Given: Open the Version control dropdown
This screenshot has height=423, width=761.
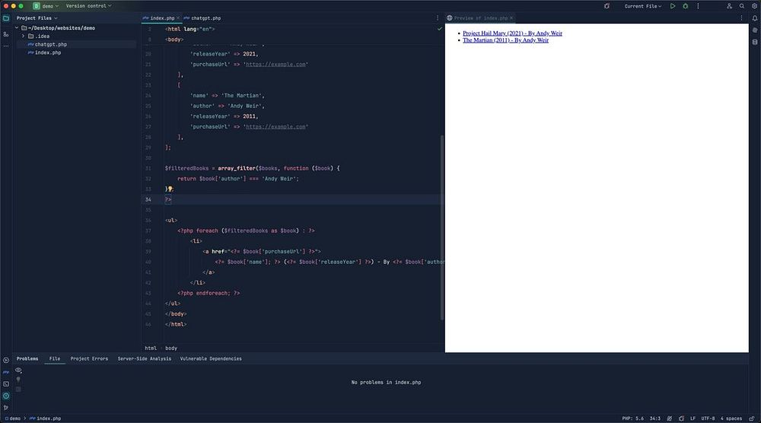Looking at the screenshot, I should [x=88, y=6].
